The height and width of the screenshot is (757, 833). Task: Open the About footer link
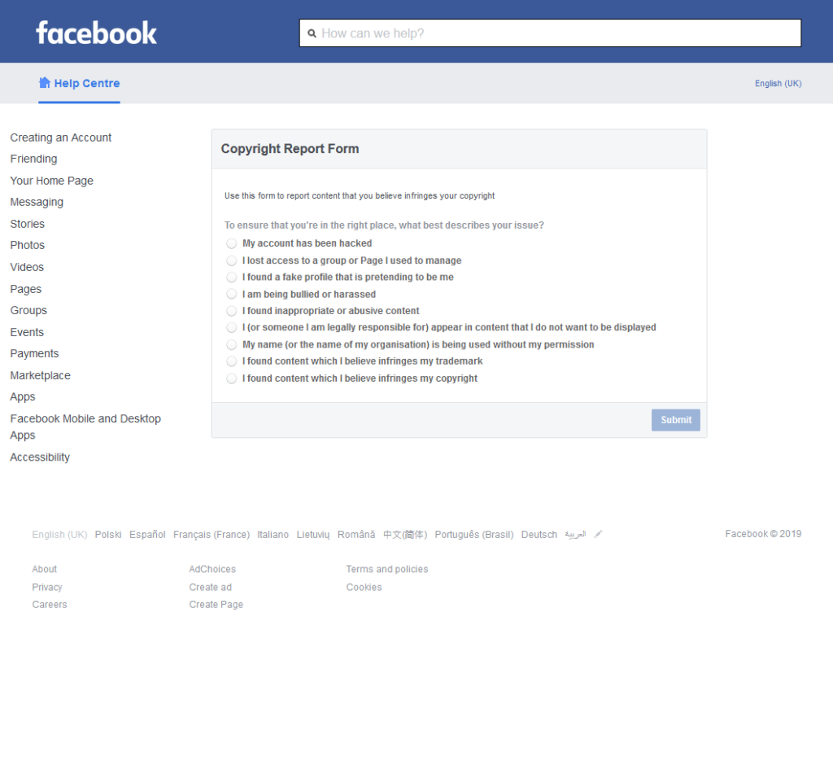click(x=44, y=569)
